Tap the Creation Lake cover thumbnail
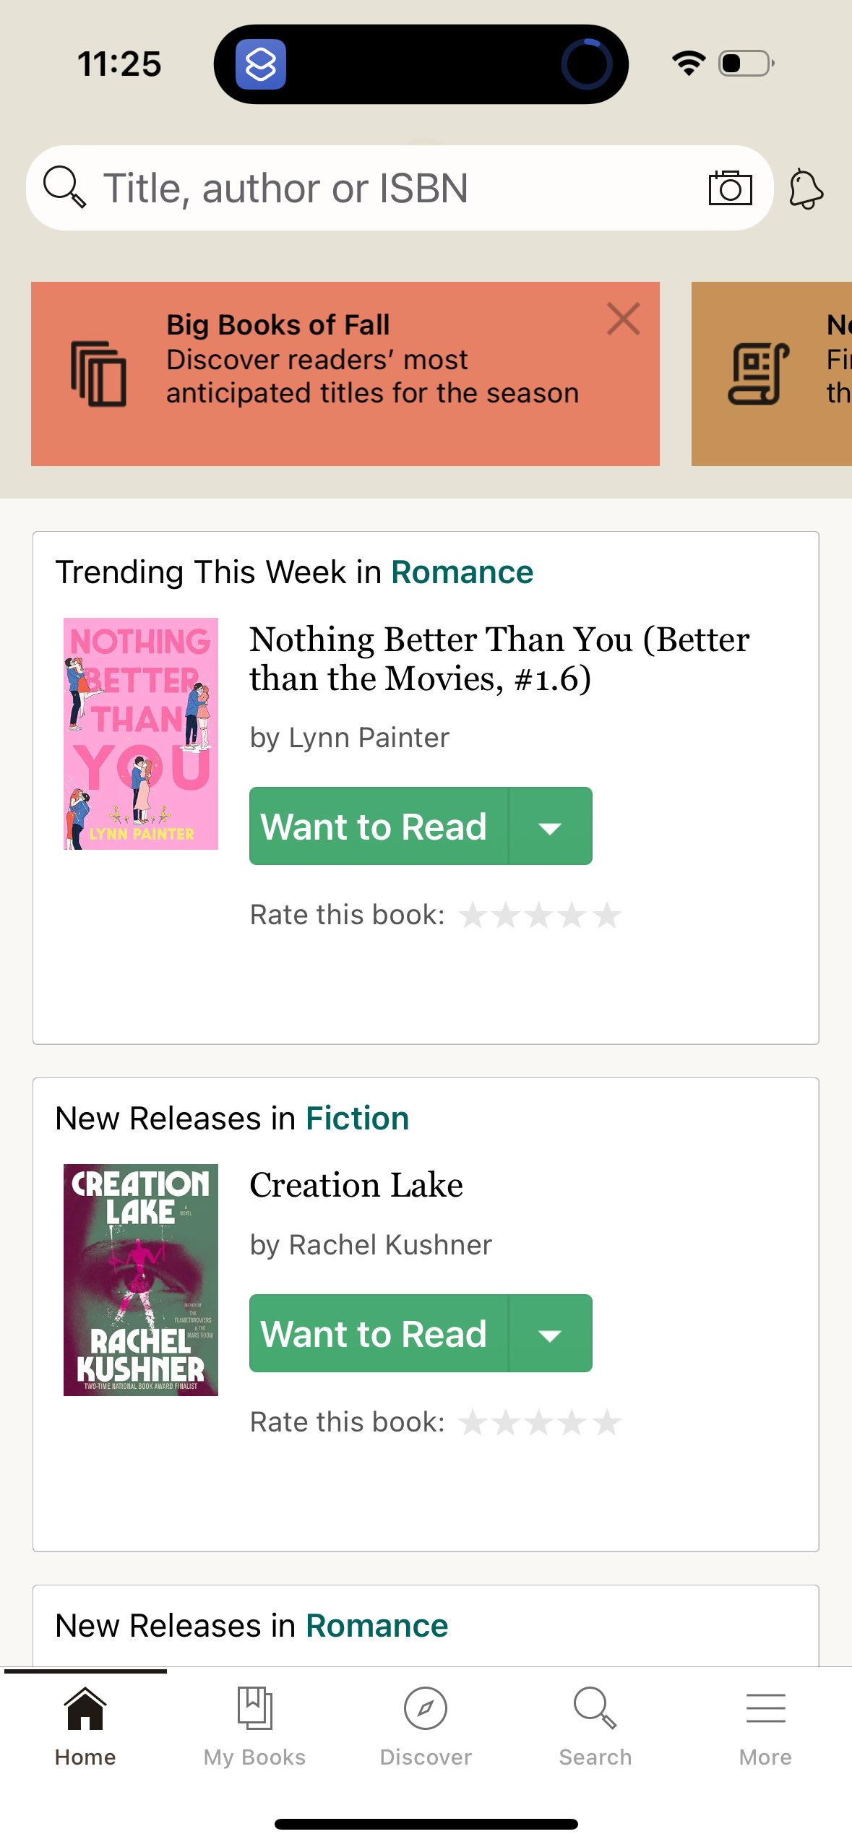The width and height of the screenshot is (852, 1847). point(141,1279)
